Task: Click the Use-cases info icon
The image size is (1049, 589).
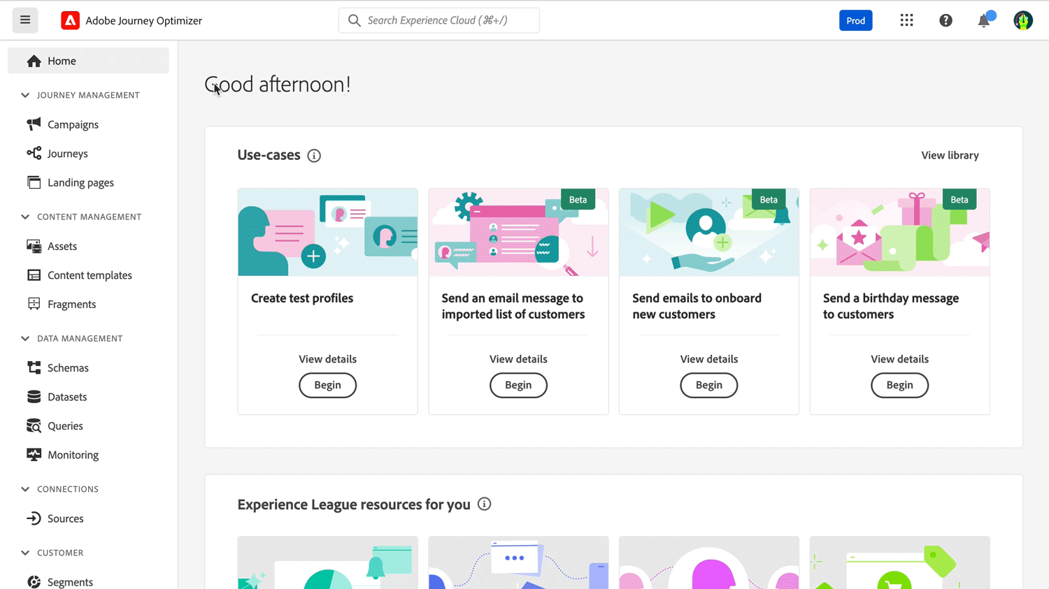Action: [x=314, y=156]
